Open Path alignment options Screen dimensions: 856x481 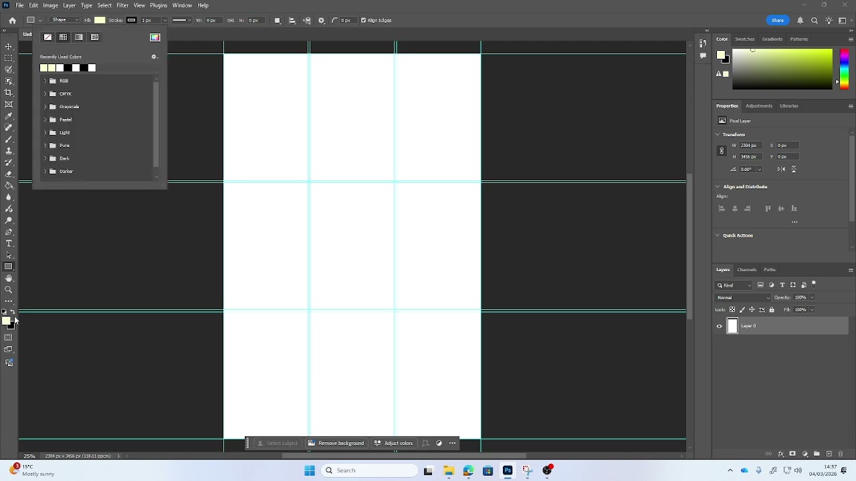click(x=292, y=20)
